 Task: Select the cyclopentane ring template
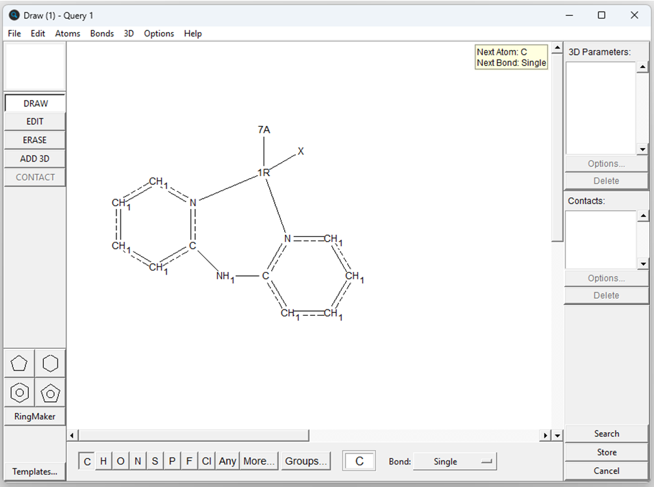point(19,364)
